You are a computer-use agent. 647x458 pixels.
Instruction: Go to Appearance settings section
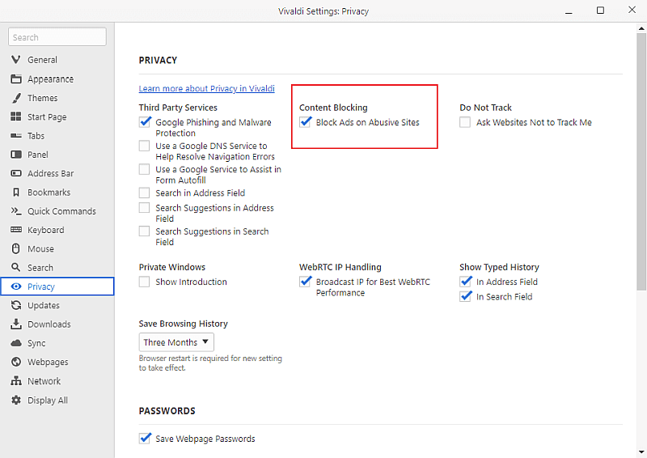click(x=50, y=78)
